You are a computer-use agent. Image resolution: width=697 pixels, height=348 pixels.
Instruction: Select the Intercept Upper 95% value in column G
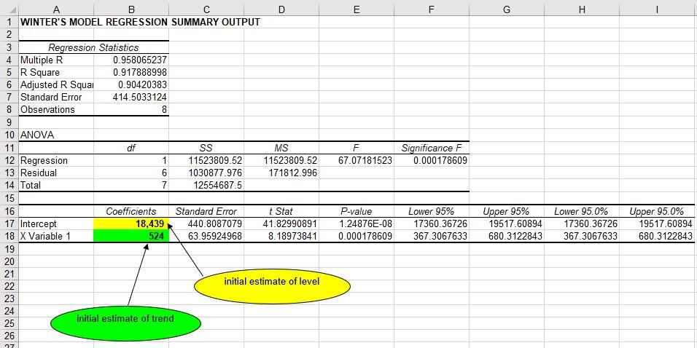pos(507,224)
